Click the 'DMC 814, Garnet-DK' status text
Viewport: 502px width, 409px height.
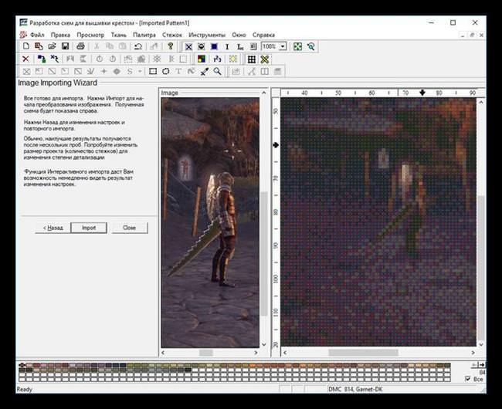click(x=355, y=389)
